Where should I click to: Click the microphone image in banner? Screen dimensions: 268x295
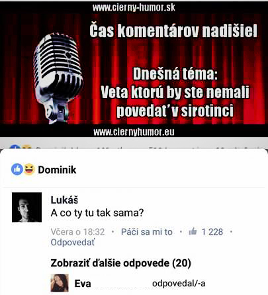(58, 78)
